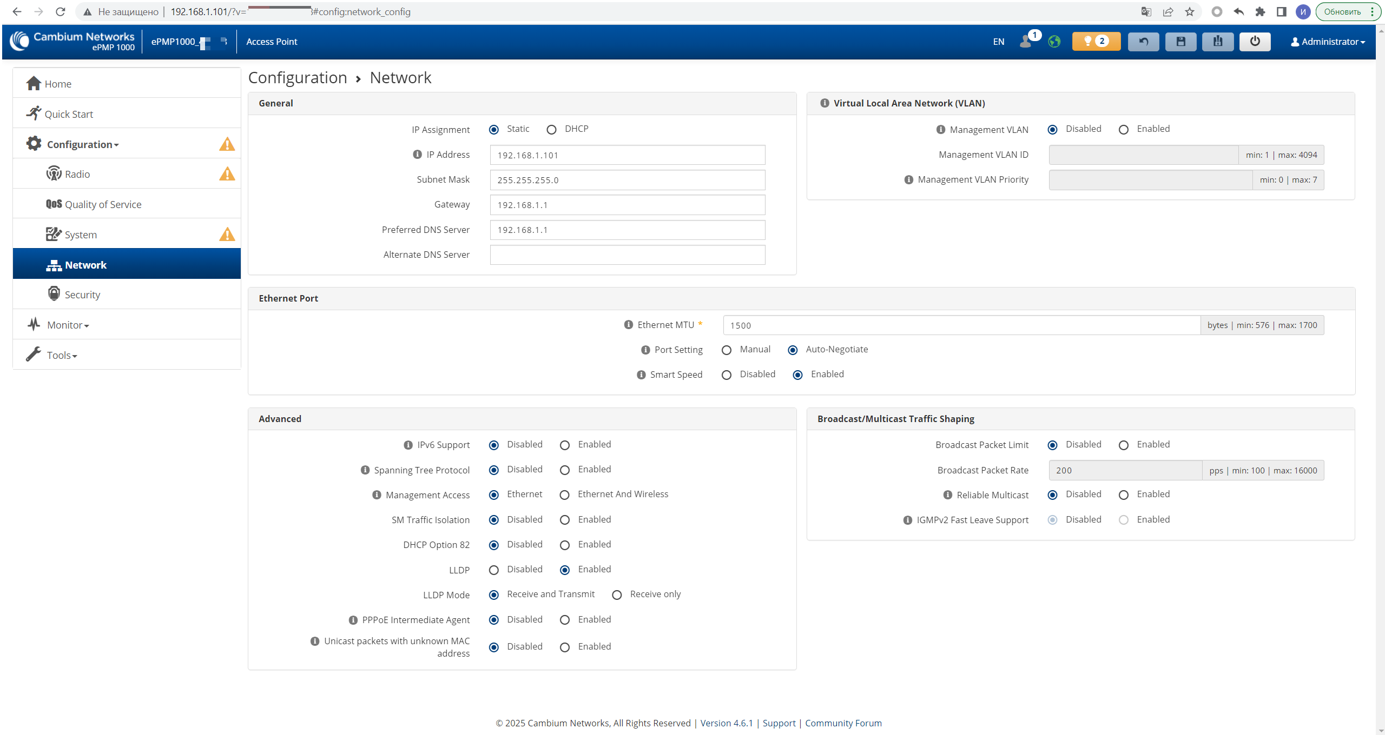Viewport: 1385px width, 735px height.
Task: Click the connected users icon with badge
Action: pos(1026,42)
